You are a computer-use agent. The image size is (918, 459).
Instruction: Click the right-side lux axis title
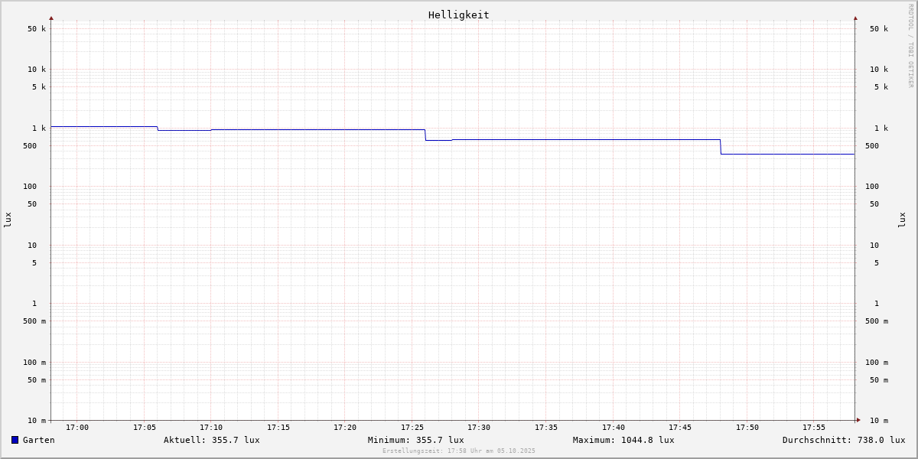(902, 220)
